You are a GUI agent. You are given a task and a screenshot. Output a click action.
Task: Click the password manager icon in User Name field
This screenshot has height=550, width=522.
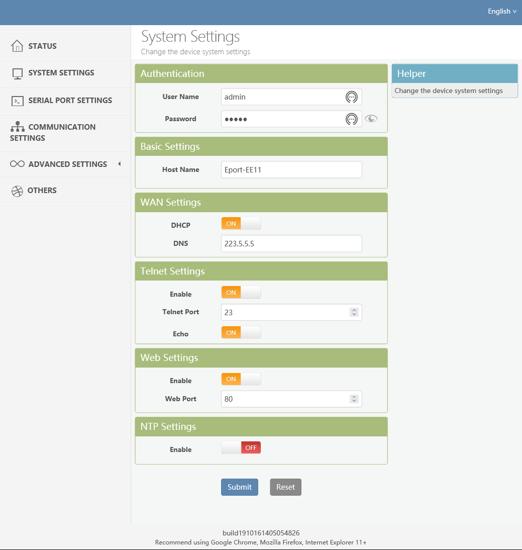(x=352, y=97)
